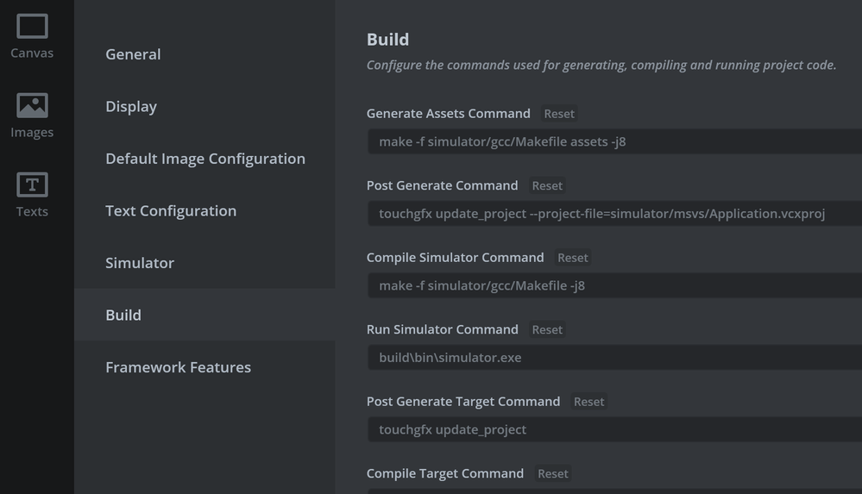Edit the Post Generate Command field
Image resolution: width=862 pixels, height=494 pixels.
tap(614, 214)
